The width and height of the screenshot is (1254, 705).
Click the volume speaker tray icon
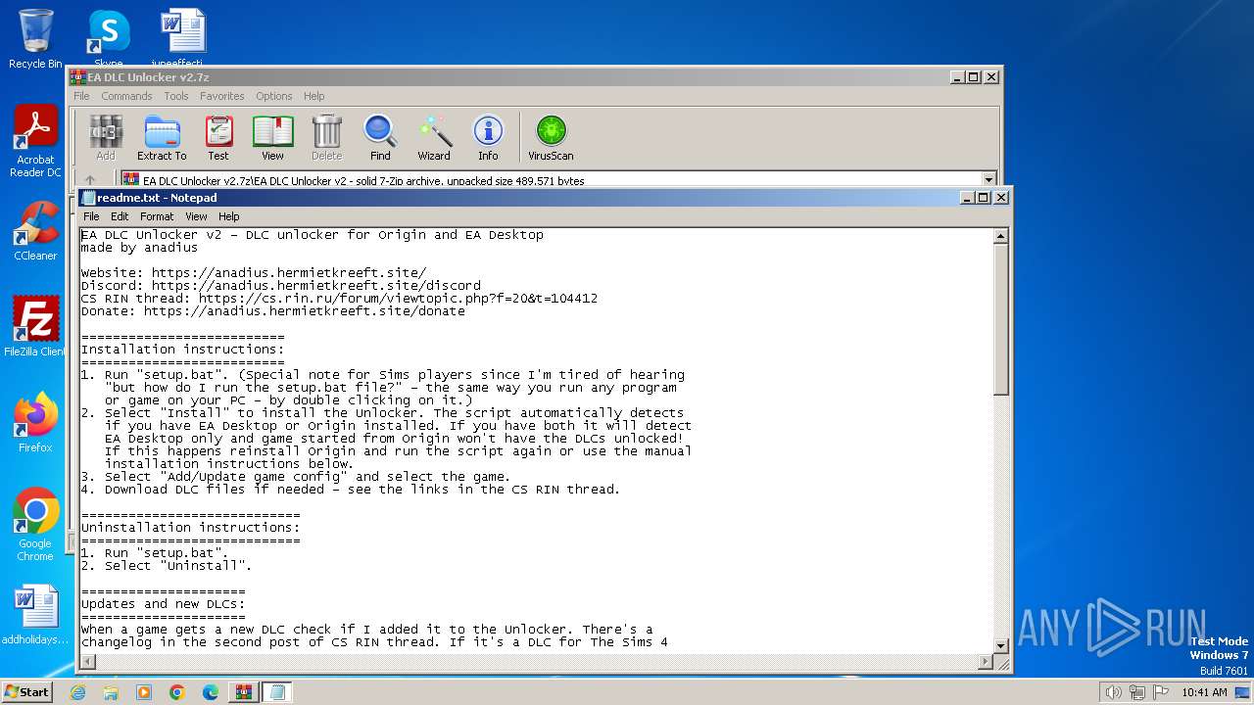coord(1113,692)
